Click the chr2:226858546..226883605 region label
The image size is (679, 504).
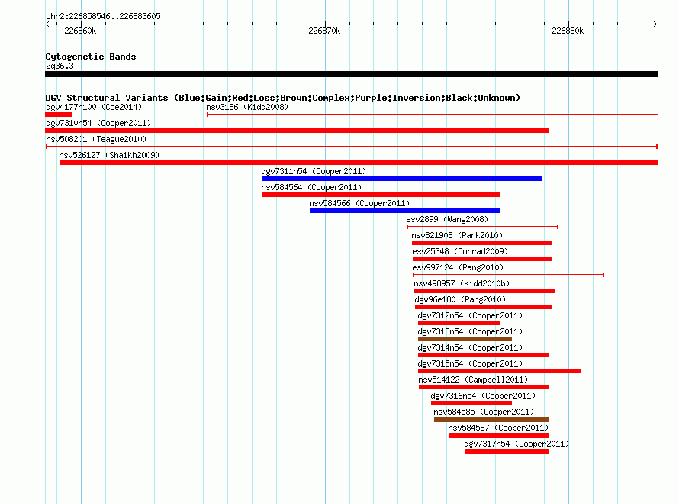coord(103,16)
